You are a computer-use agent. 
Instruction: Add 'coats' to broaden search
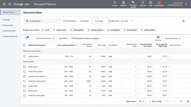pyautogui.click(x=46, y=30)
